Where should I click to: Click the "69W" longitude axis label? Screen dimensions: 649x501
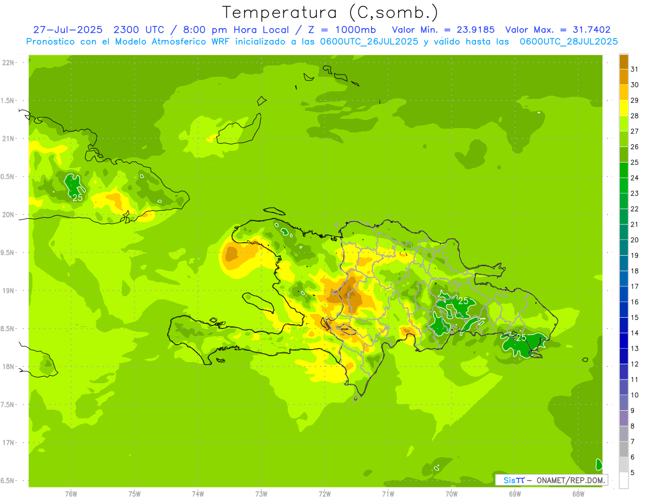point(515,493)
